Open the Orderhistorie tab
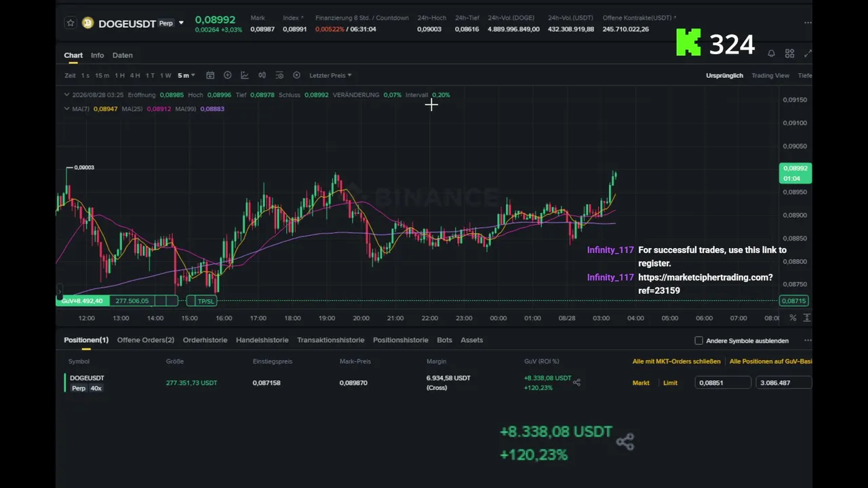The width and height of the screenshot is (868, 488). pyautogui.click(x=205, y=340)
